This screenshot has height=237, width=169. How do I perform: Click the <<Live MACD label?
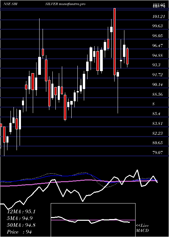(142, 228)
